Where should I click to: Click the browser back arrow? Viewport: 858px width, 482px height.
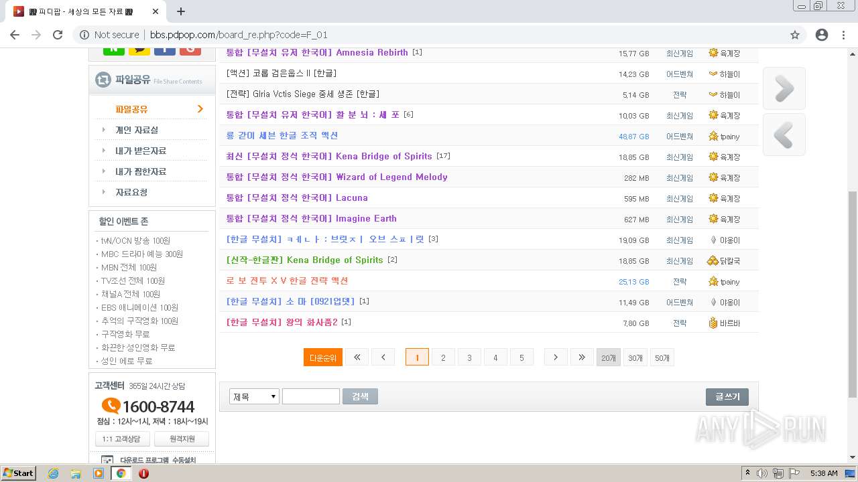(15, 35)
